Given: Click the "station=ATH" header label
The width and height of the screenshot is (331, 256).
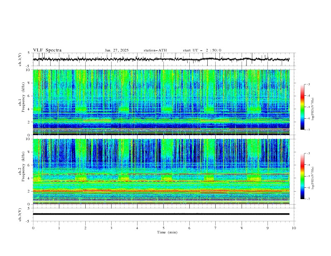Looking at the screenshot, I should pyautogui.click(x=155, y=50).
